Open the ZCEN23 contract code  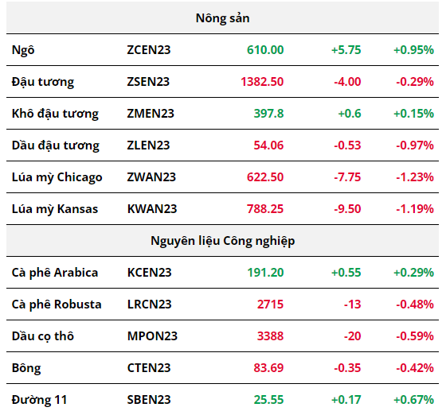click(x=148, y=50)
